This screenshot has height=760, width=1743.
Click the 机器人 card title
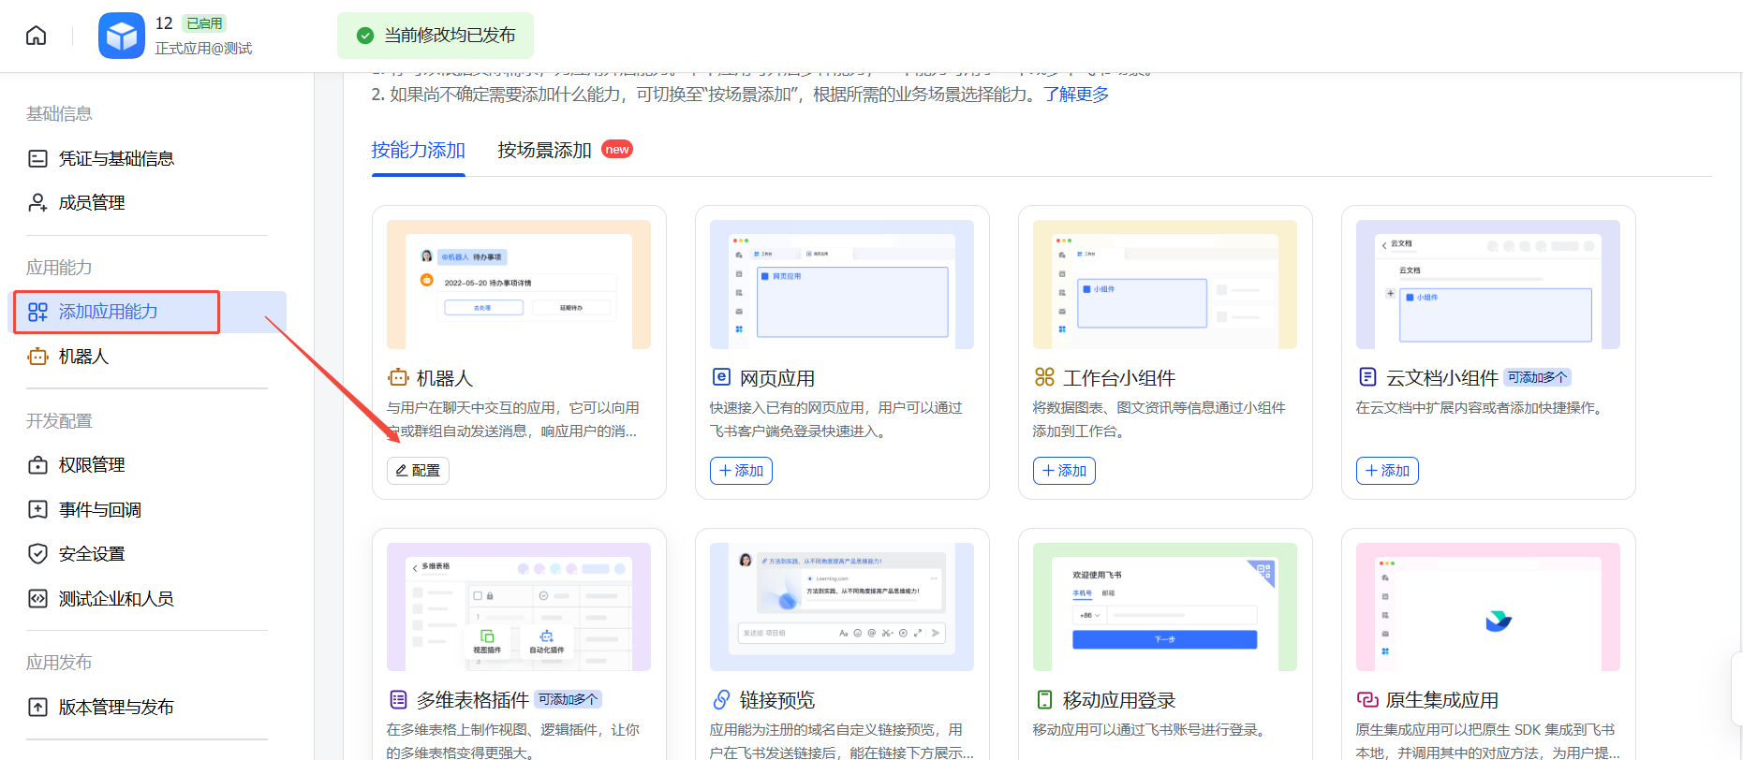coord(445,378)
